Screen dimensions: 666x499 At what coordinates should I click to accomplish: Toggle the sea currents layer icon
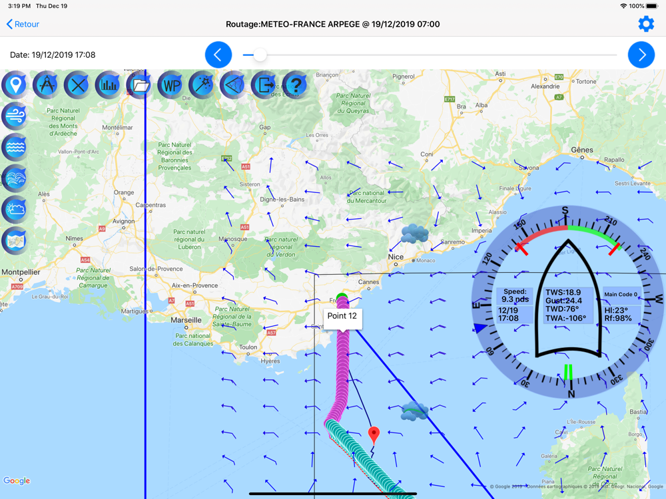[15, 178]
